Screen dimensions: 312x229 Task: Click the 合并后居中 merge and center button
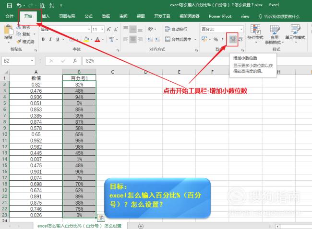coord(178,39)
